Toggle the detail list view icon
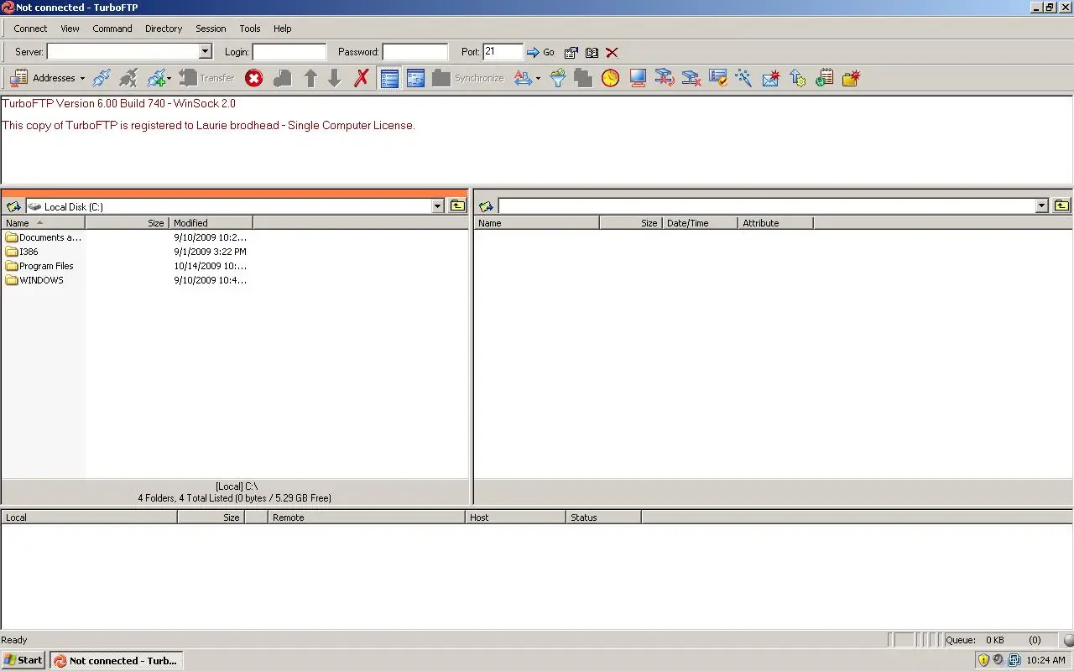1074x671 pixels. (x=389, y=78)
